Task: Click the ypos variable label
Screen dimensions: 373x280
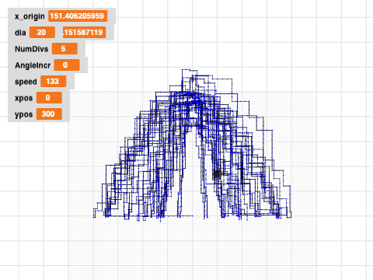Action: (24, 114)
